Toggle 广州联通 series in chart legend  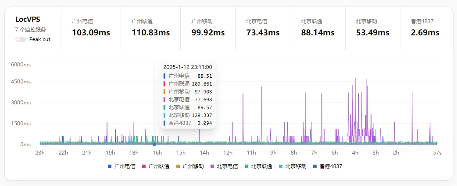[x=156, y=166]
